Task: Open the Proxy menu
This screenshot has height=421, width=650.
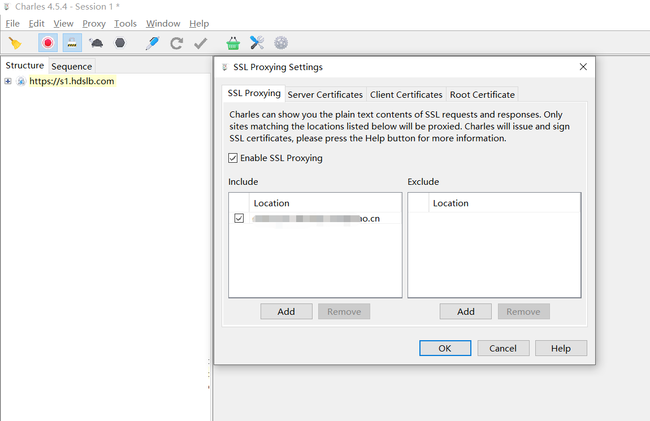Action: click(94, 24)
